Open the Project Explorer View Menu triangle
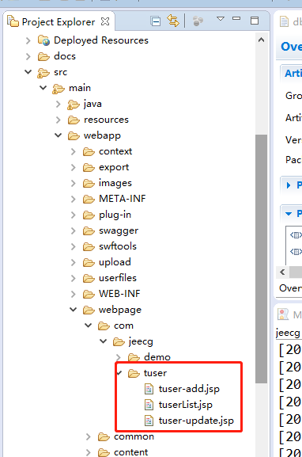Viewport: 302px width, 457px height. coord(221,19)
